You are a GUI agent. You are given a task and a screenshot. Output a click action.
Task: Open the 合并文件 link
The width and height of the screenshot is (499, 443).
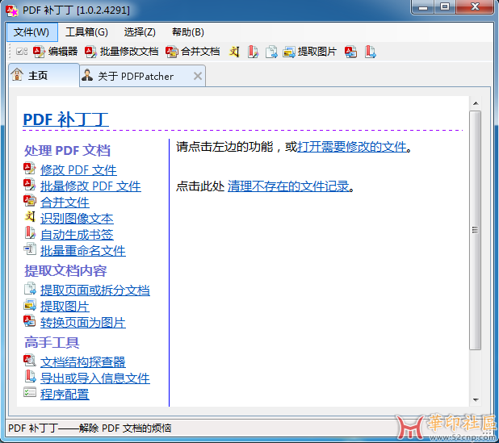[65, 203]
